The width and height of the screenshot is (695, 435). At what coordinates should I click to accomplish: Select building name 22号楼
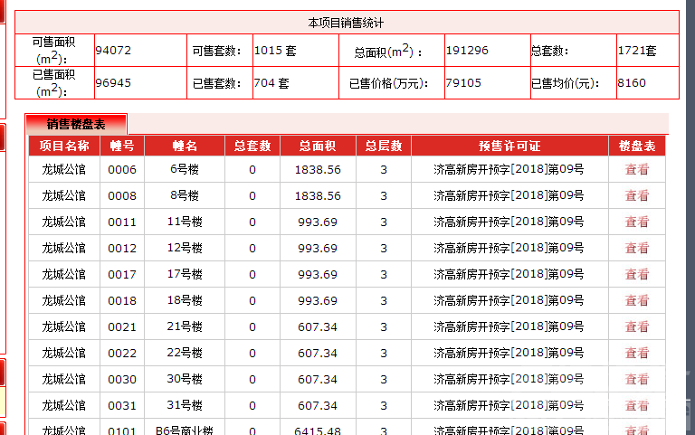[185, 353]
